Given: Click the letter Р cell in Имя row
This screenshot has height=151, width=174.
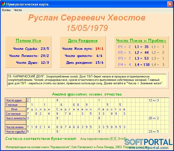Looking at the screenshot, I should coord(28,109).
